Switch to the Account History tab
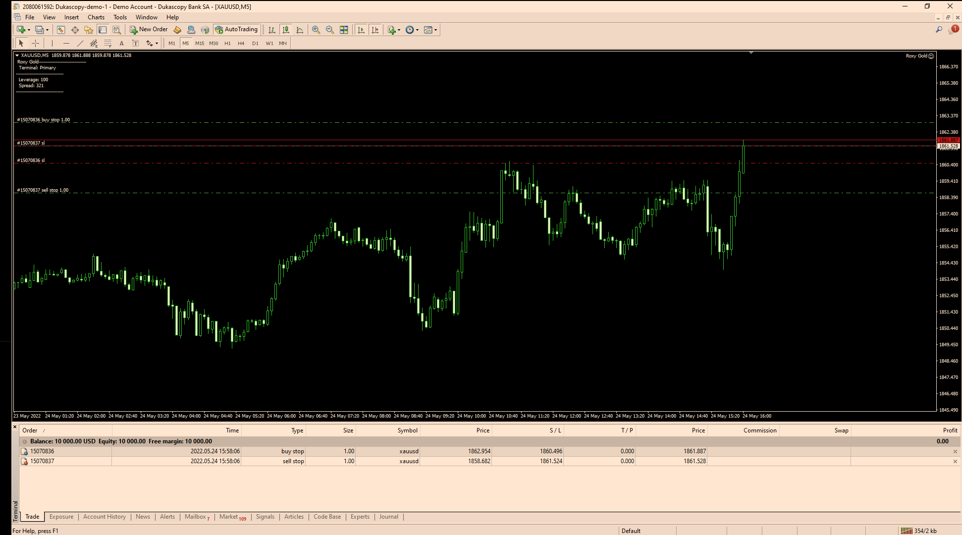The width and height of the screenshot is (962, 535). tap(104, 517)
